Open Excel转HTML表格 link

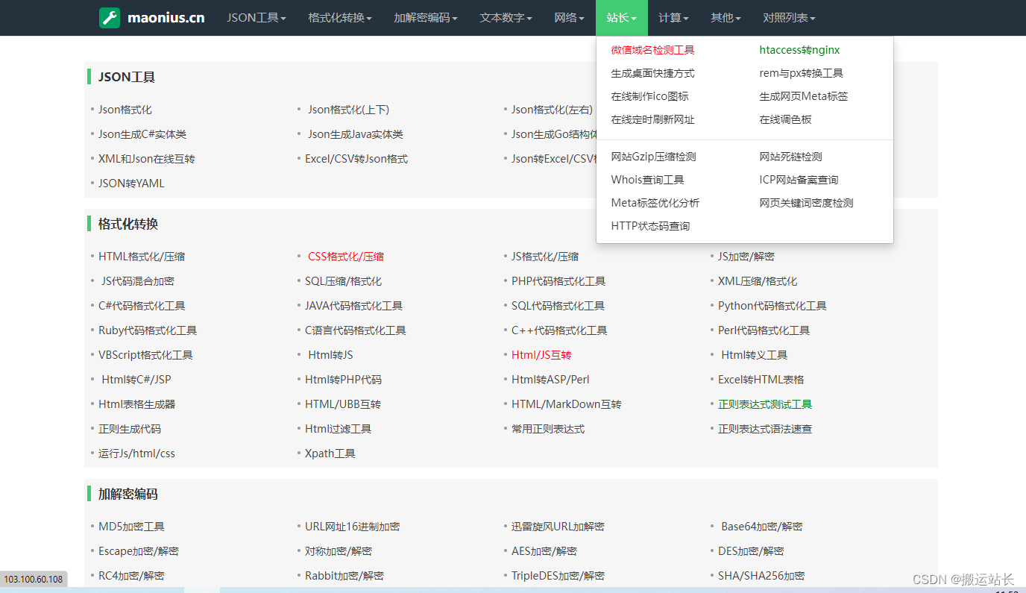(761, 380)
